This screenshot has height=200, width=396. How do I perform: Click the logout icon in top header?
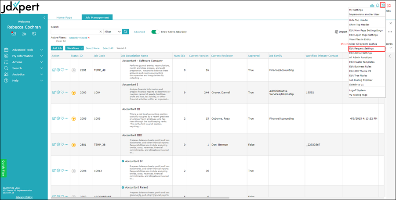(x=389, y=5)
